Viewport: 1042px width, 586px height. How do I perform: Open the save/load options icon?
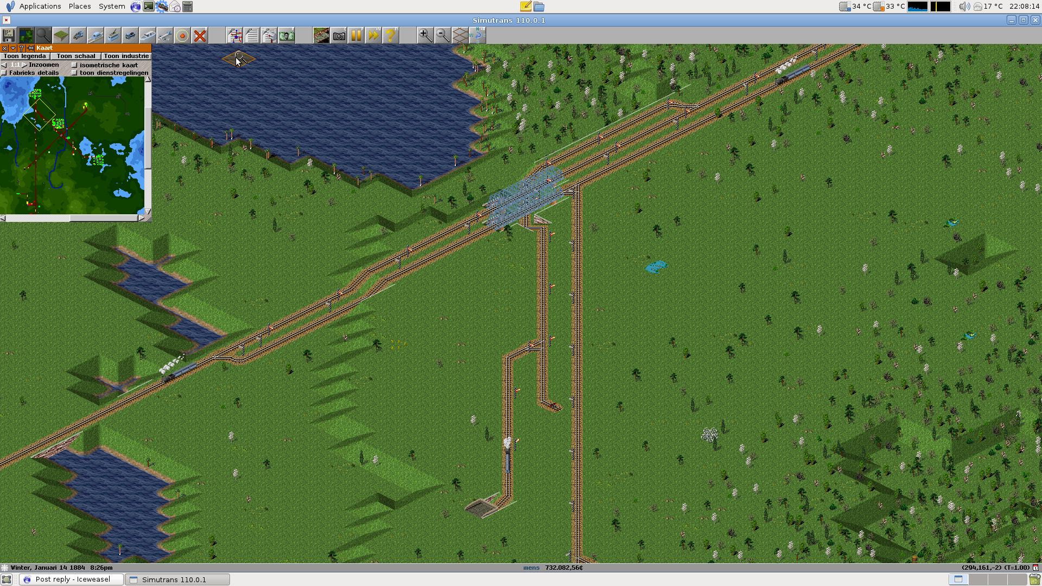[8, 36]
